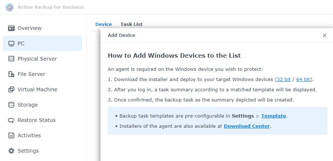Click the PC monitor icon in sidebar
The image size is (333, 161).
[x=11, y=43]
